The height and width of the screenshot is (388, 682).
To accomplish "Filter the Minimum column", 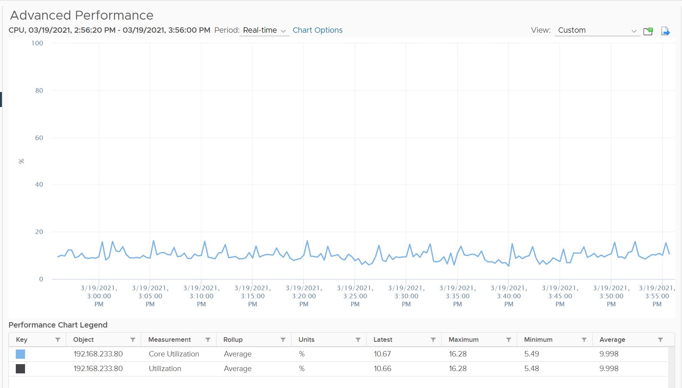I will [x=584, y=339].
